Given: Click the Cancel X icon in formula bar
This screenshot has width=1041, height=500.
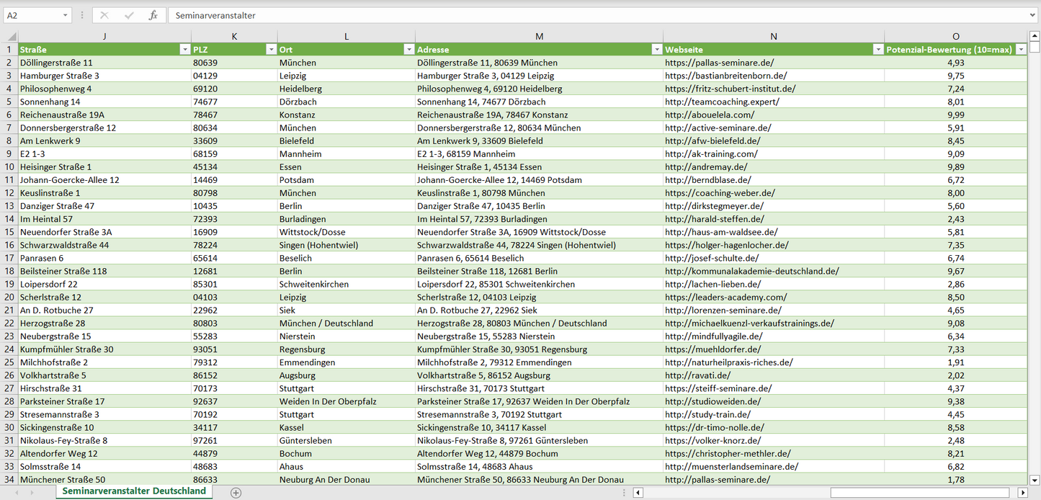Looking at the screenshot, I should pos(104,15).
